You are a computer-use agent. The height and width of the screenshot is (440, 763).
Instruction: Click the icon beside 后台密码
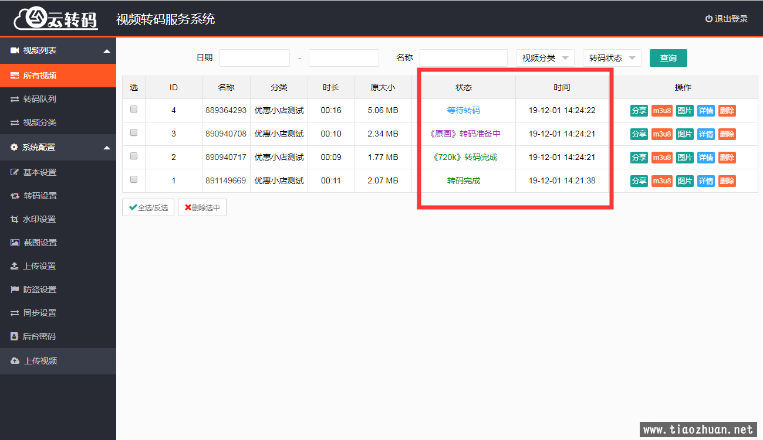pos(15,336)
